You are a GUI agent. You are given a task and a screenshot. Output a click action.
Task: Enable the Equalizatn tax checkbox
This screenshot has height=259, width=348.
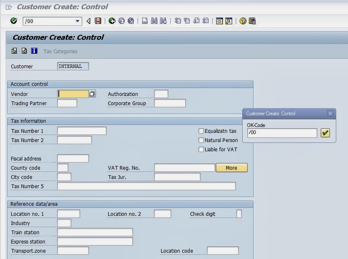pos(201,131)
